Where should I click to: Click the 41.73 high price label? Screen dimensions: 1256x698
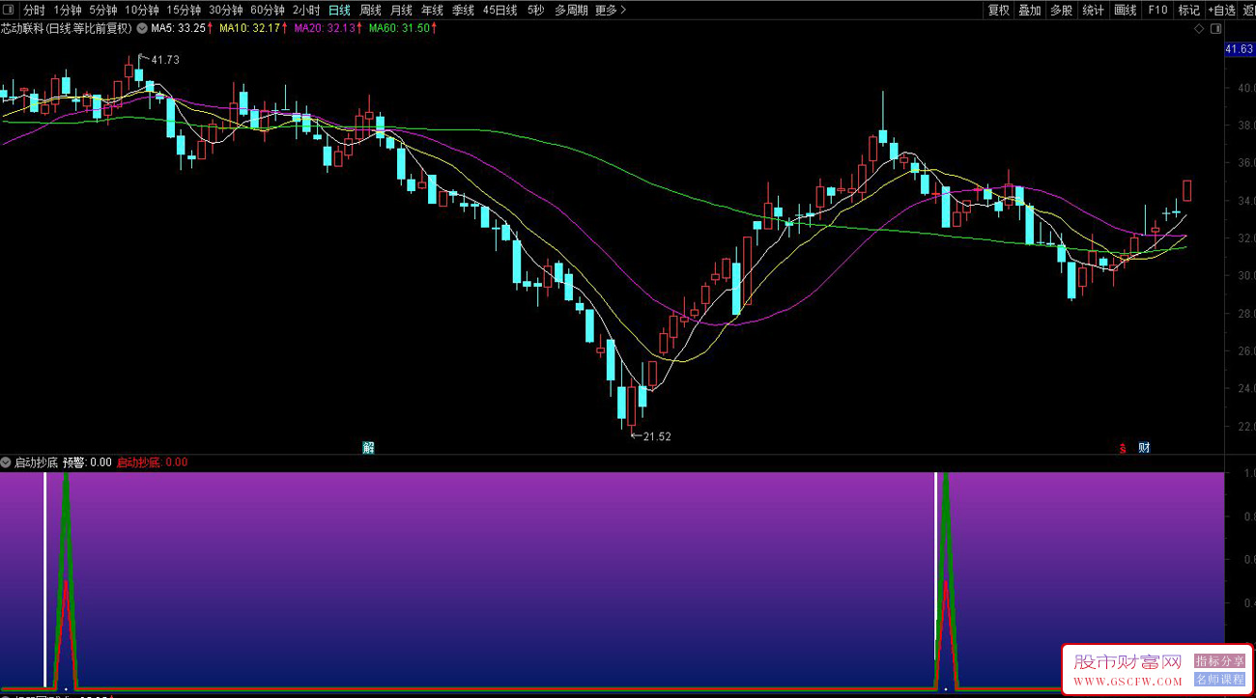(165, 60)
